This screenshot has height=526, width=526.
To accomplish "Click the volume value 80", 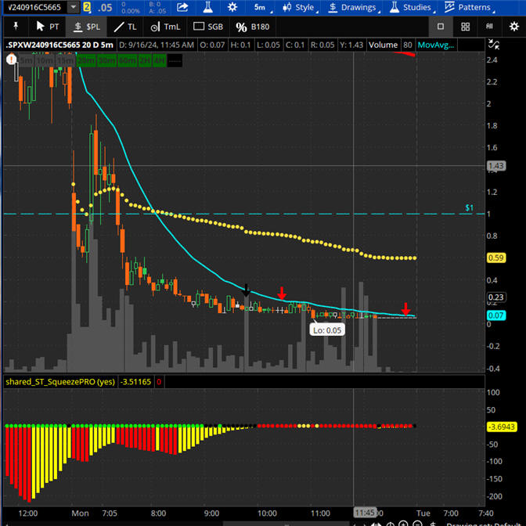I will point(408,45).
